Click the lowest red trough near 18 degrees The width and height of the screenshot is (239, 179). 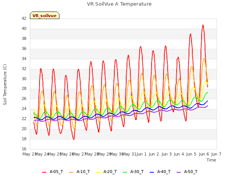[74, 139]
